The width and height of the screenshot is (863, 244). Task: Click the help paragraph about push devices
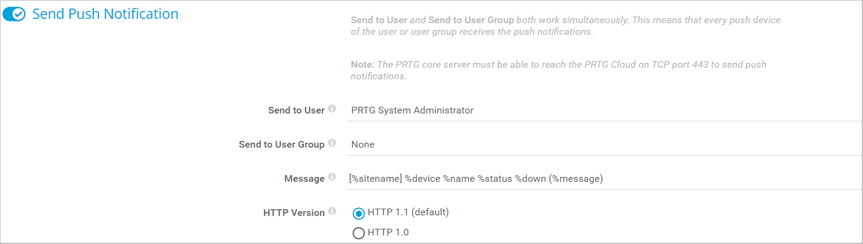pyautogui.click(x=565, y=26)
